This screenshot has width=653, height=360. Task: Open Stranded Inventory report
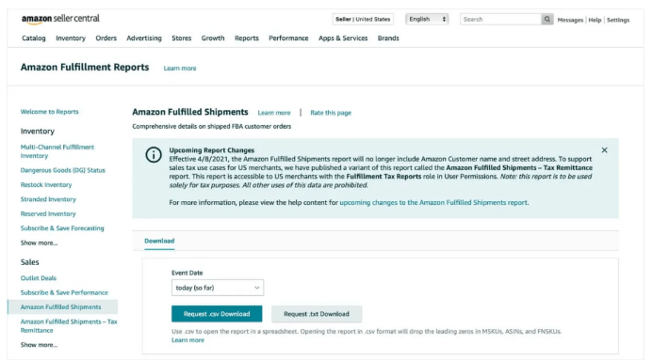[x=48, y=199]
